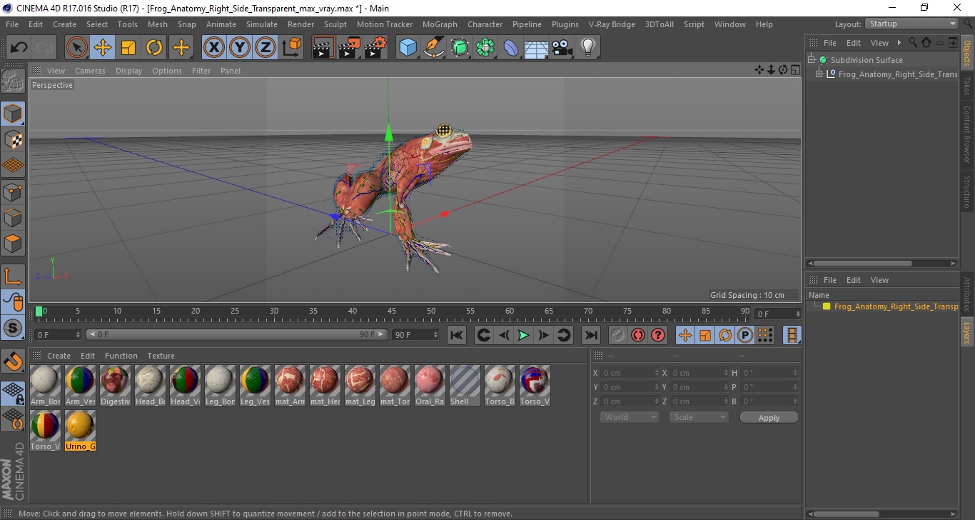The height and width of the screenshot is (520, 975).
Task: Open the Scale size-mode dropdown
Action: 698,417
